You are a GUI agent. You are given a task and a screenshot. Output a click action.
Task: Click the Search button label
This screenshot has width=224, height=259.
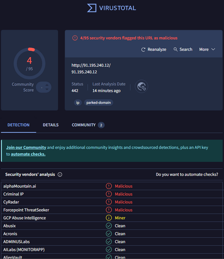[x=186, y=49]
